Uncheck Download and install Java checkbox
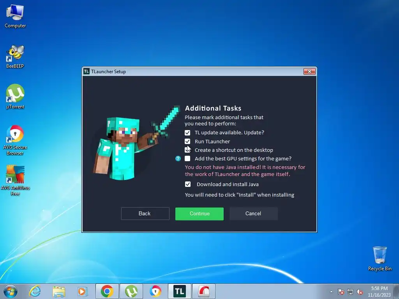This screenshot has height=299, width=399. 187,184
